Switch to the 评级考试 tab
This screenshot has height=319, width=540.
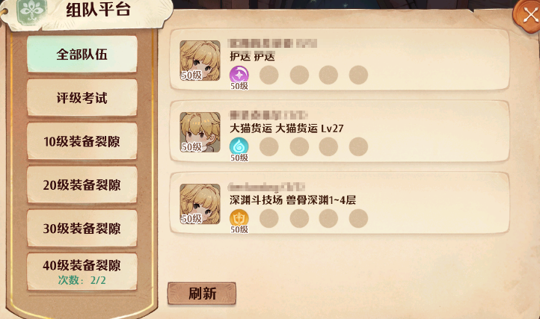(82, 98)
